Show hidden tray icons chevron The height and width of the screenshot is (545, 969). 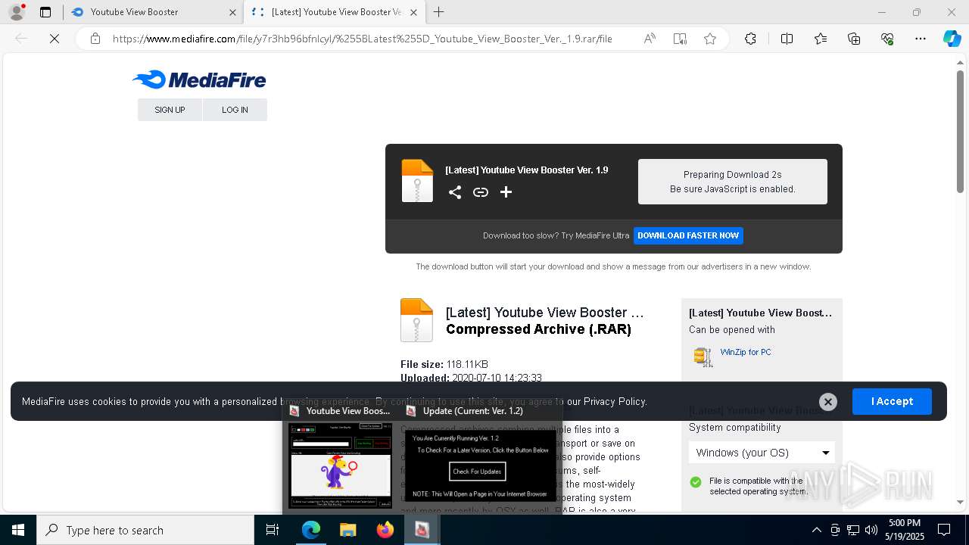pos(816,530)
